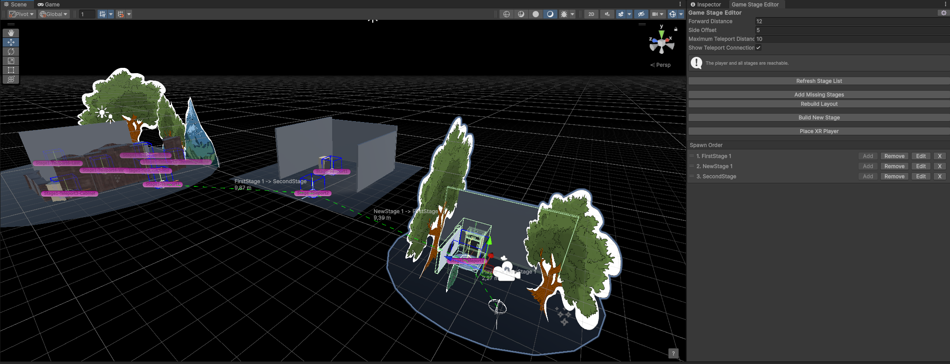Toggle scene audio mute
This screenshot has height=364, width=950.
tap(608, 14)
